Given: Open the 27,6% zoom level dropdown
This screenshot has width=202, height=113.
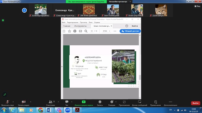Looking at the screenshot, I should point(106,31).
